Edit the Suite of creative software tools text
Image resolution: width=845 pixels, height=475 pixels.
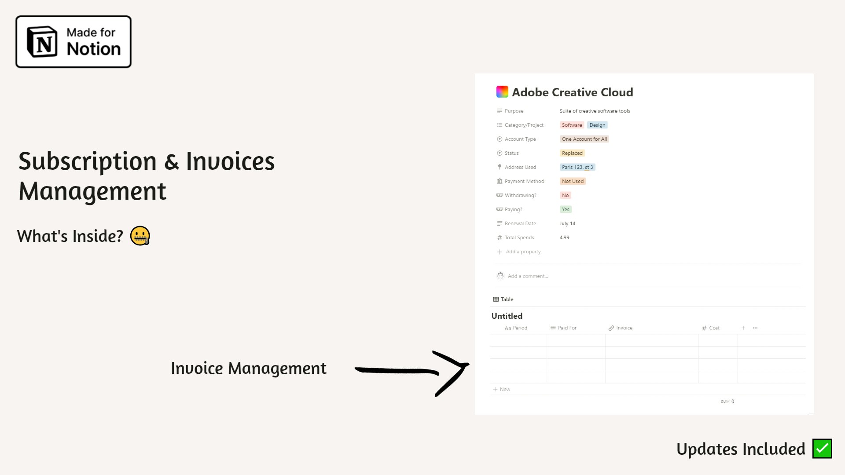[595, 111]
